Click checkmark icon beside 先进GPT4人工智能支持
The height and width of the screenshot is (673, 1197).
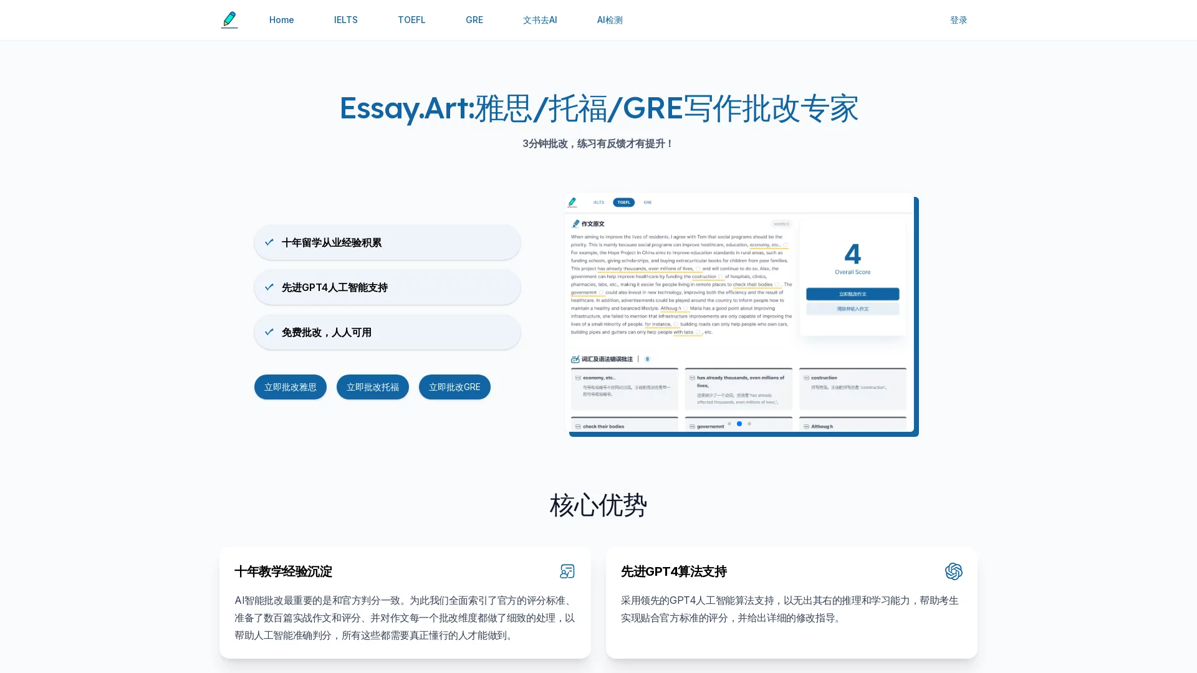click(269, 287)
